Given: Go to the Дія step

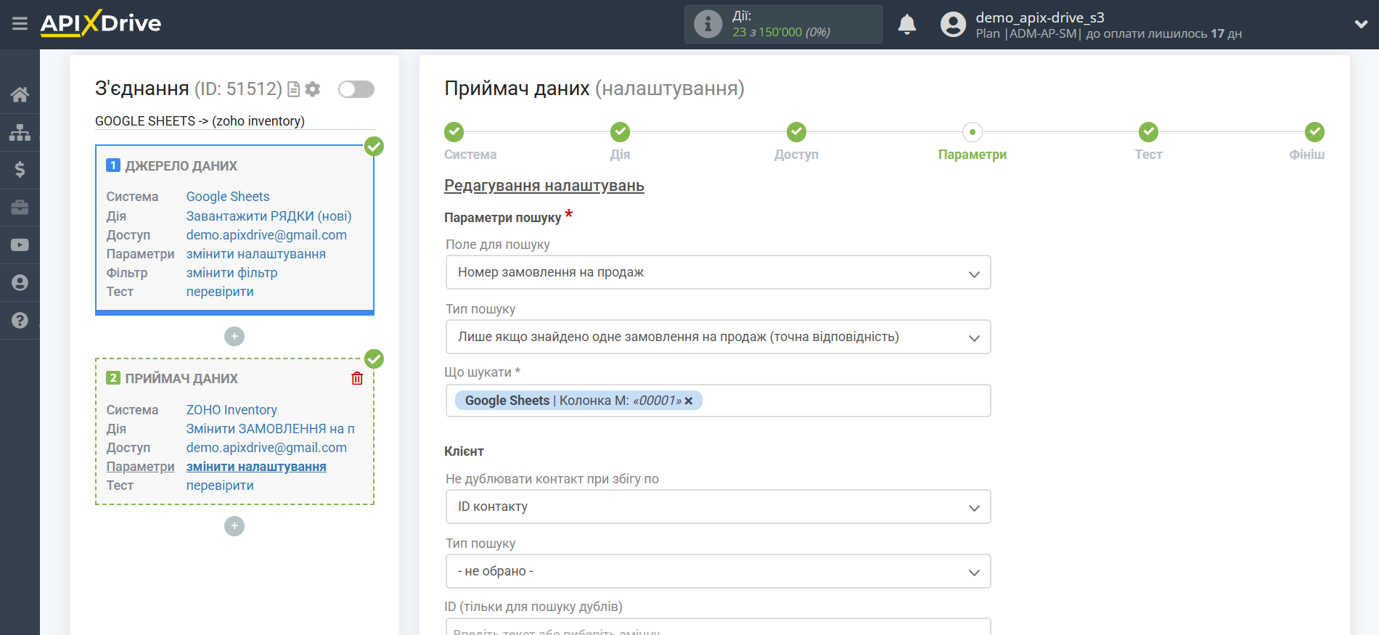Looking at the screenshot, I should [x=620, y=132].
